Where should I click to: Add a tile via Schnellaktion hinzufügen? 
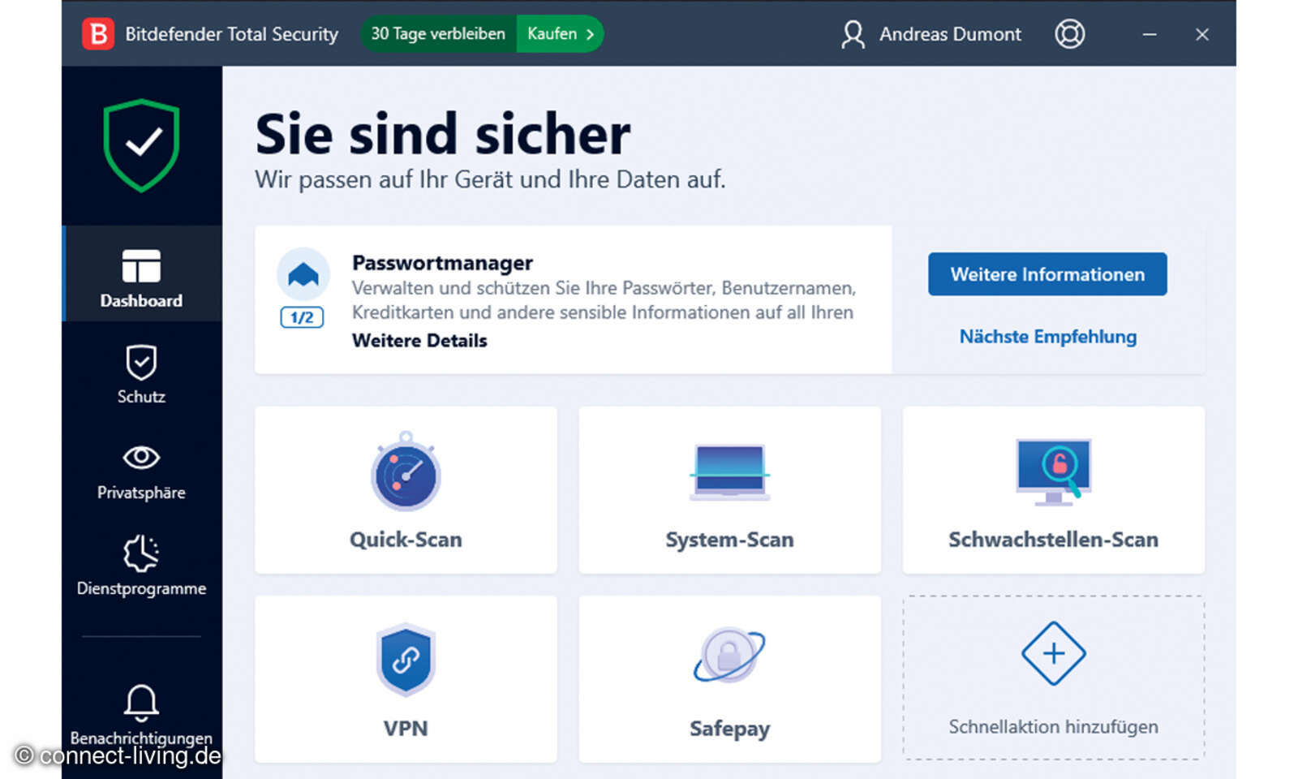pos(1053,677)
